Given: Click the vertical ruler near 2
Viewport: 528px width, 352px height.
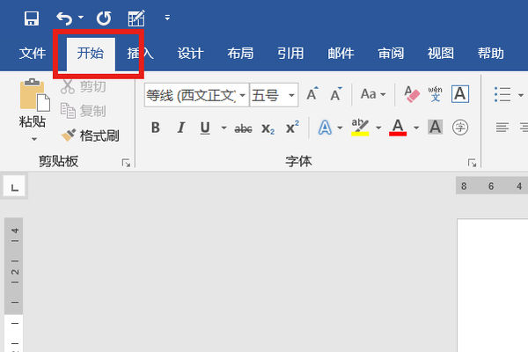Looking at the screenshot, I should (14, 272).
